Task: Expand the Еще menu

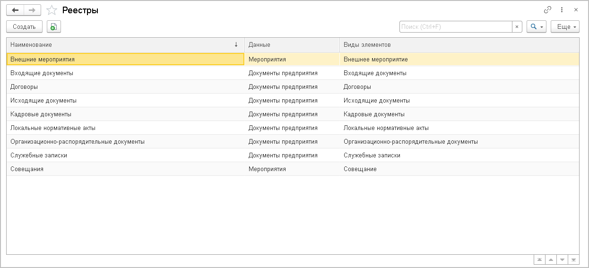Action: point(565,27)
